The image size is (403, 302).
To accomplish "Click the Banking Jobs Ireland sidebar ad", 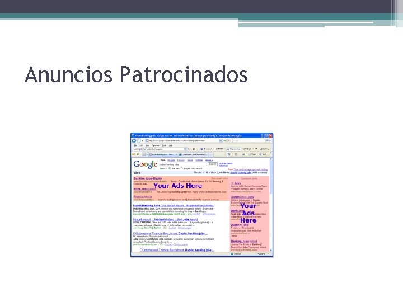I will pyautogui.click(x=244, y=242).
